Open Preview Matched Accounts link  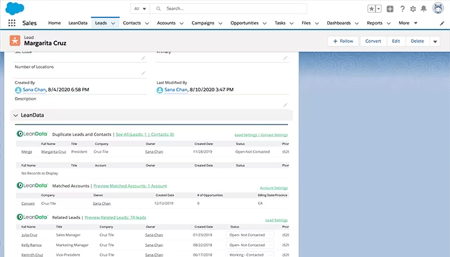[x=130, y=186]
